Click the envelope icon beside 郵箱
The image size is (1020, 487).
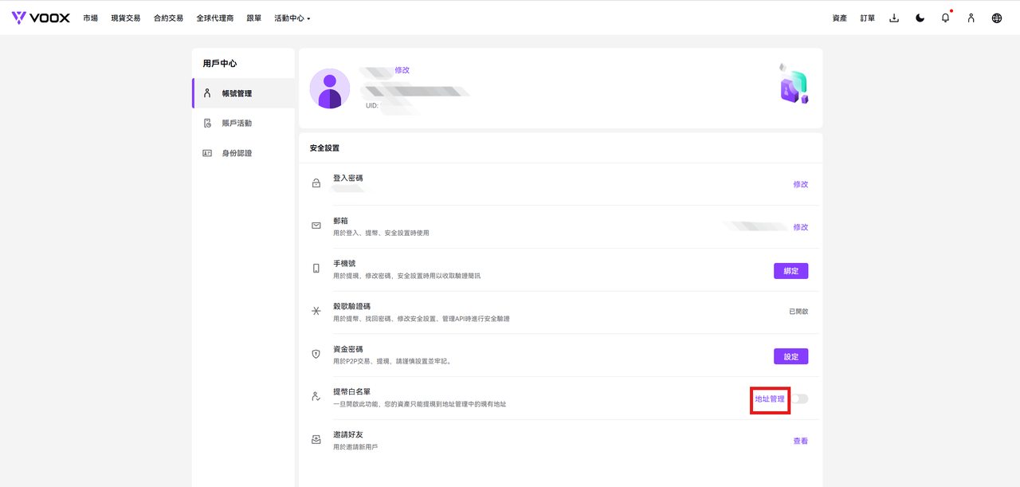316,226
